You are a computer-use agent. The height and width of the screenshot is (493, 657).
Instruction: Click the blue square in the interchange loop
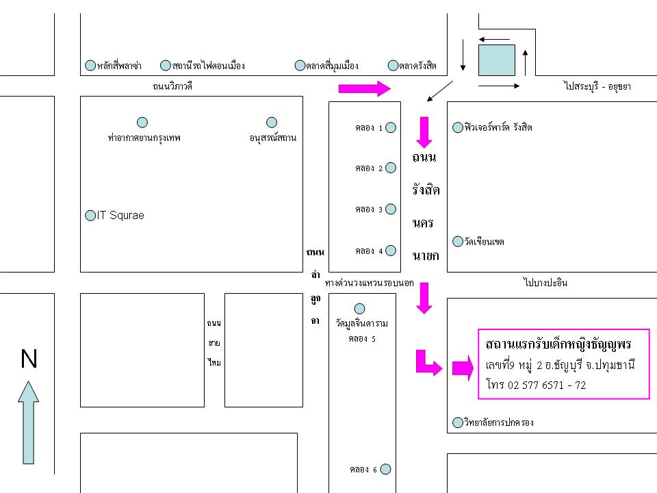point(497,60)
